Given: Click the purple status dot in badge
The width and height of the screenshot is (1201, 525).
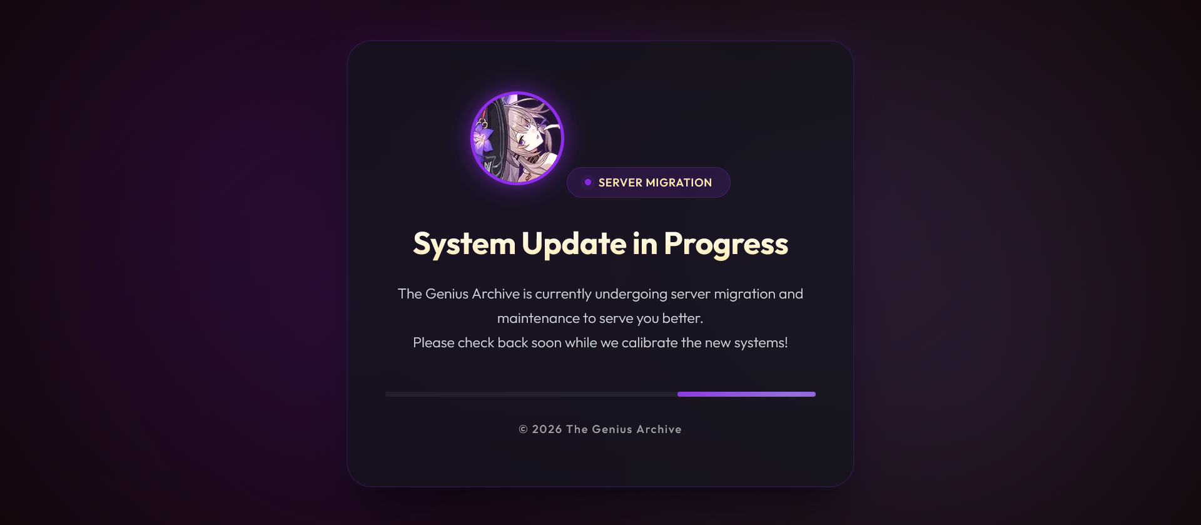Looking at the screenshot, I should (x=588, y=182).
